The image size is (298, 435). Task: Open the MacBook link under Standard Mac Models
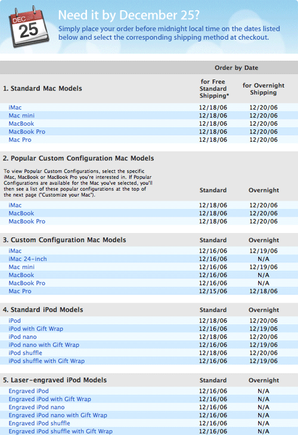coord(21,124)
